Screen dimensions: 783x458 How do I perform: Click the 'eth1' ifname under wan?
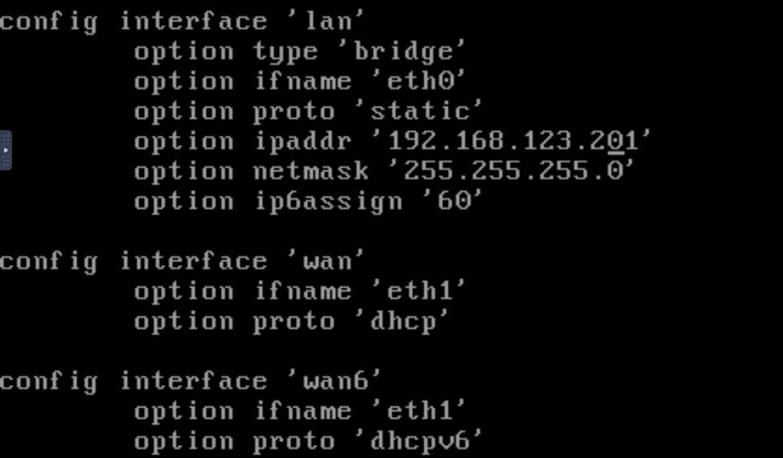pos(419,291)
